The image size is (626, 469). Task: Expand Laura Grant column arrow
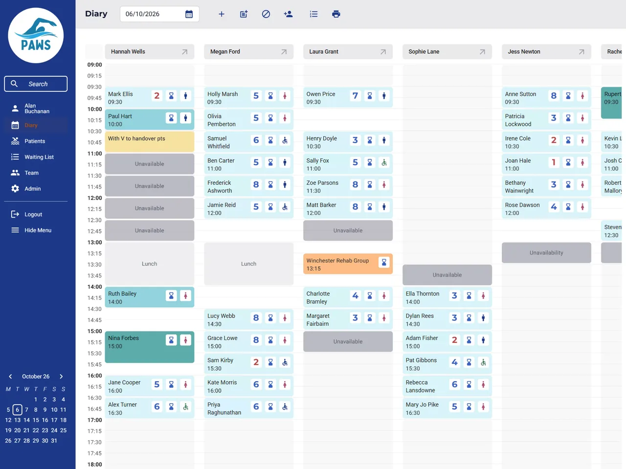tap(383, 52)
